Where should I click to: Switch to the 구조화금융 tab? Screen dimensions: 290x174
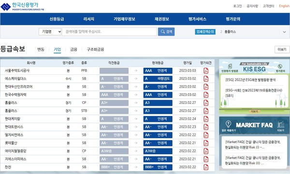pos(95,49)
